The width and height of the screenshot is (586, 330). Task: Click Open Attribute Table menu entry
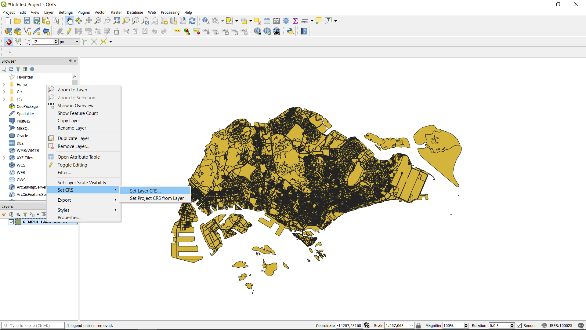pos(78,157)
